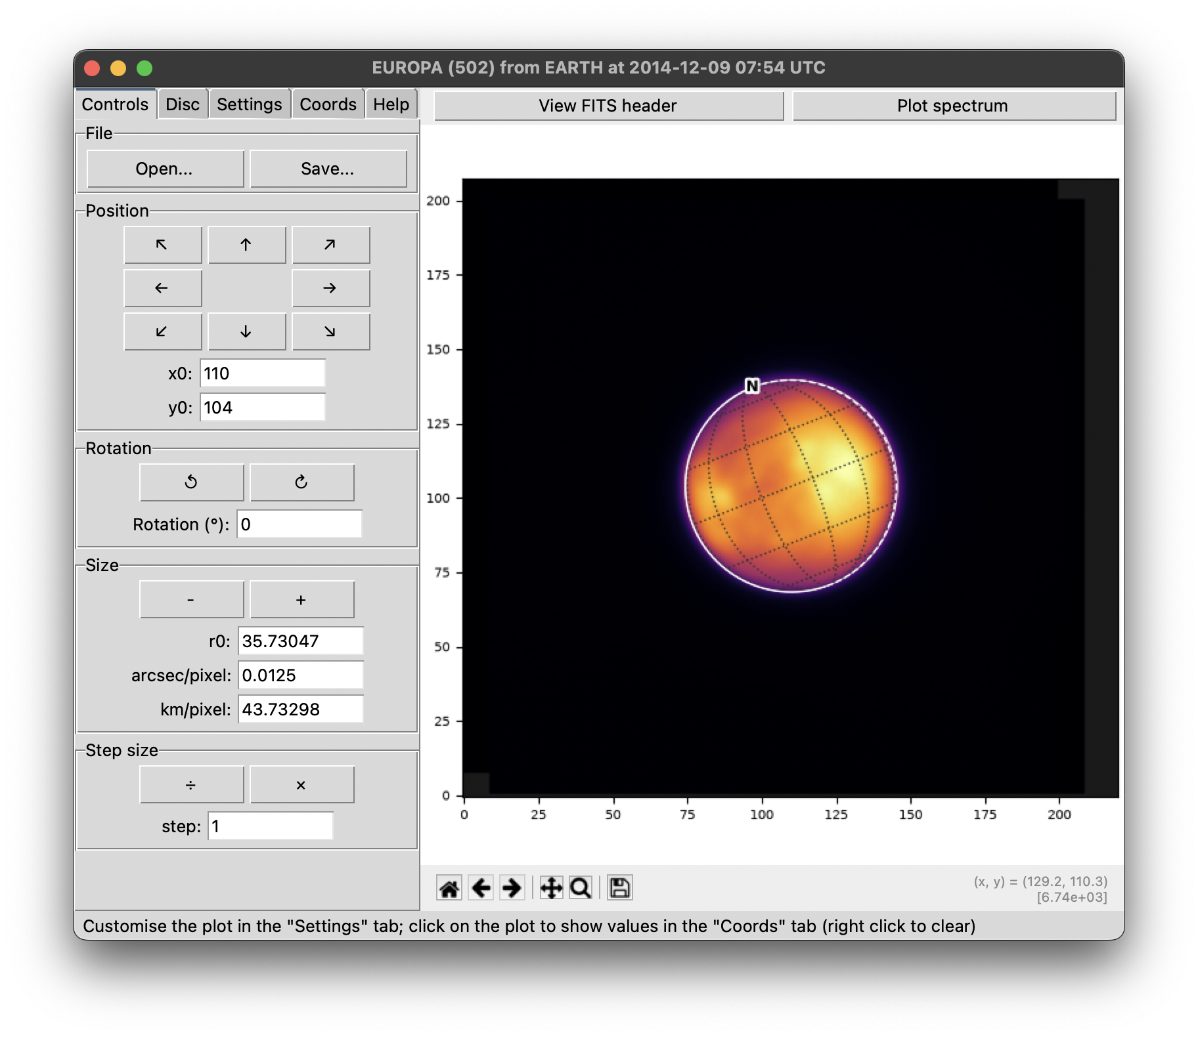Shift disc right with the position right arrow
Image resolution: width=1198 pixels, height=1037 pixels.
coord(330,288)
